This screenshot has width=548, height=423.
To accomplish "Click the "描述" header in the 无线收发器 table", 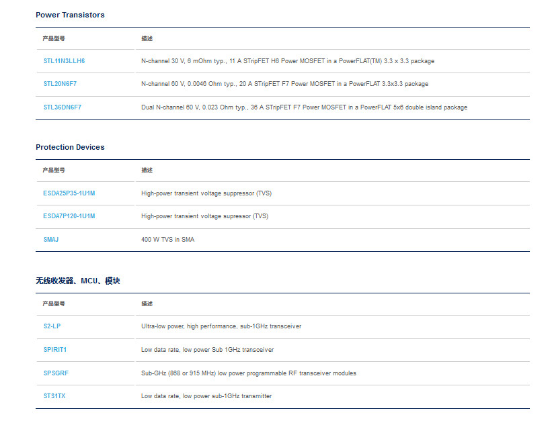I will [147, 303].
